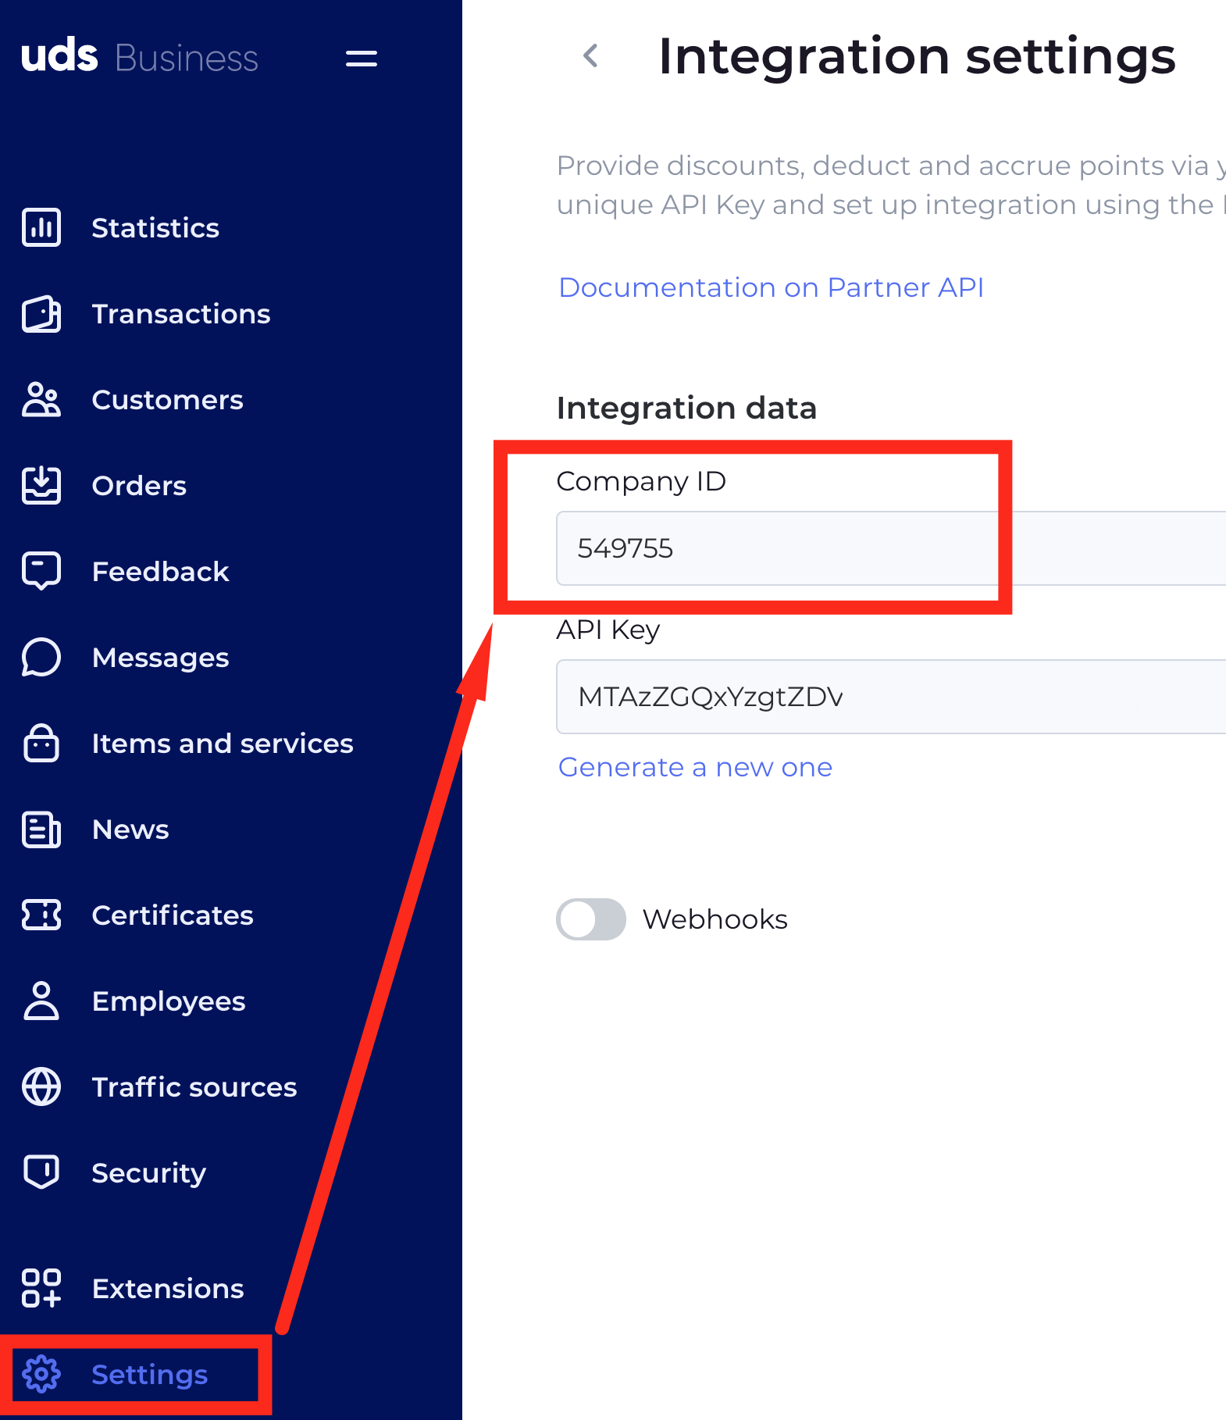Enable the Webhooks toggle
This screenshot has height=1420, width=1226.
(x=591, y=919)
